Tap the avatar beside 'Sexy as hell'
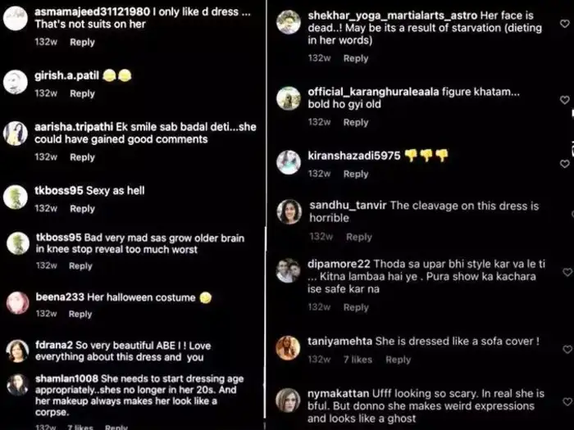Viewport: 574px width, 430px height. point(16,197)
